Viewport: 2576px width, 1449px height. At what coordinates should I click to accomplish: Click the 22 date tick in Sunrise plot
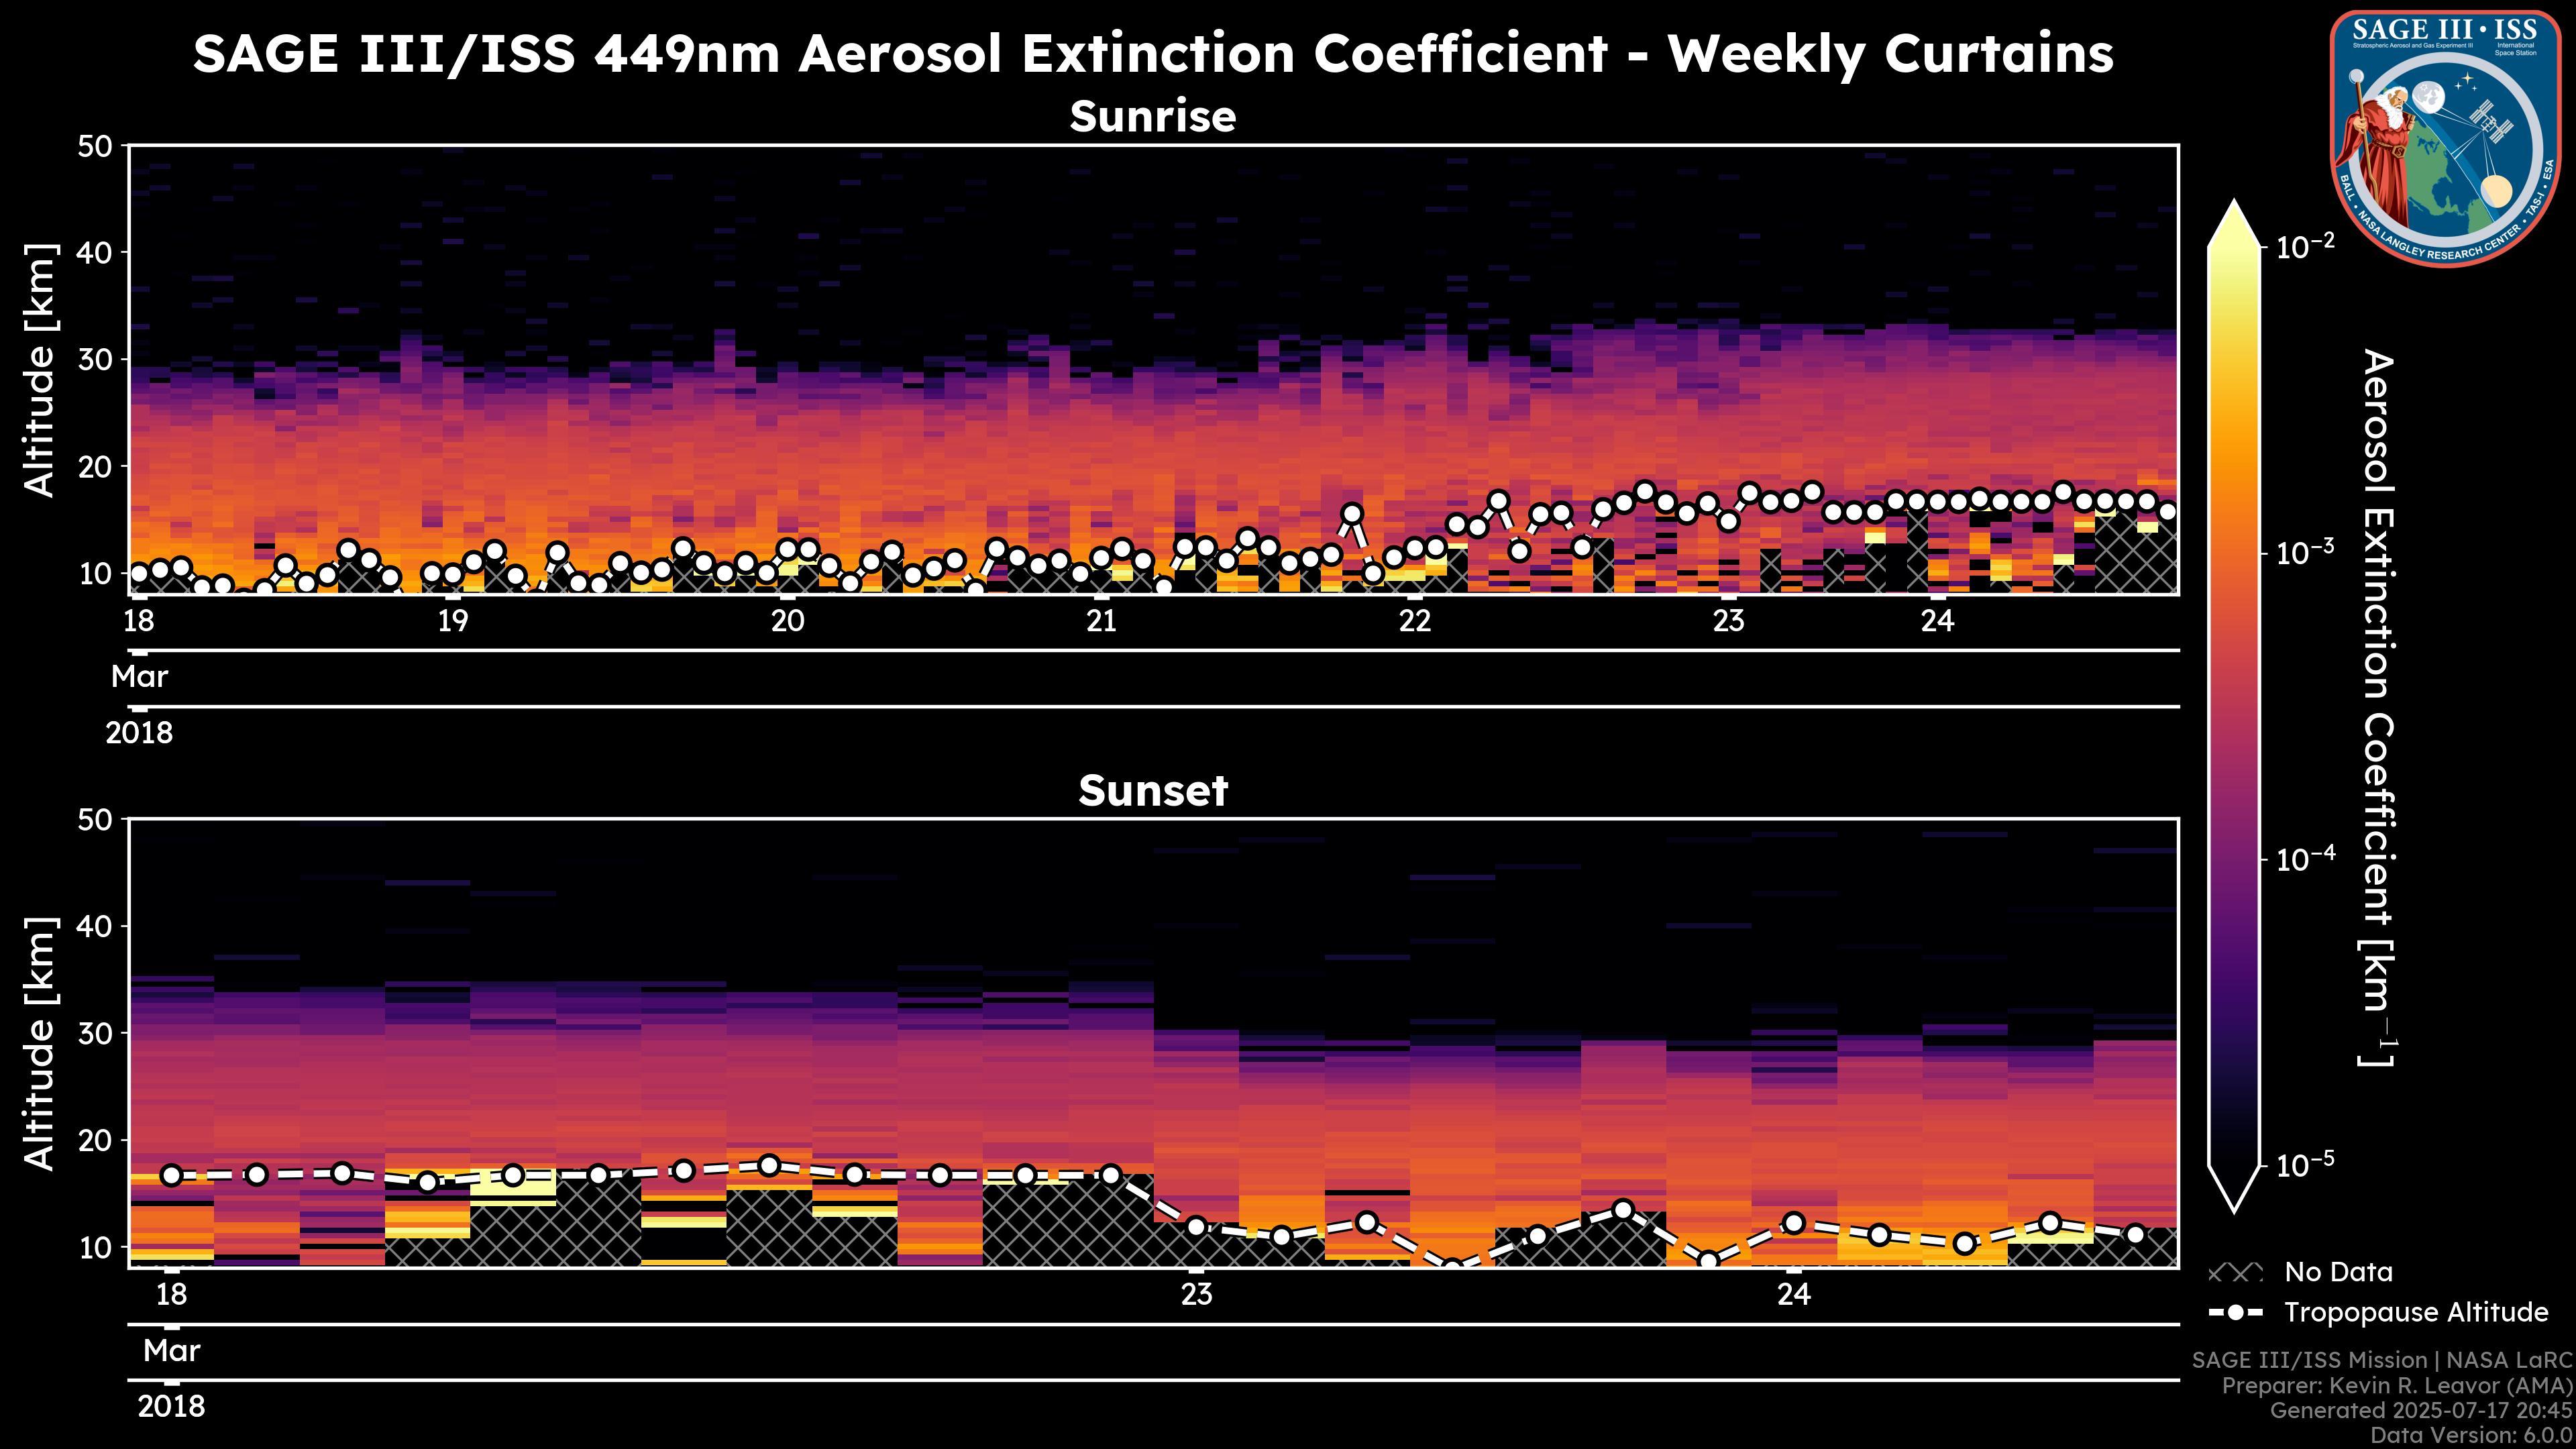(x=1415, y=621)
